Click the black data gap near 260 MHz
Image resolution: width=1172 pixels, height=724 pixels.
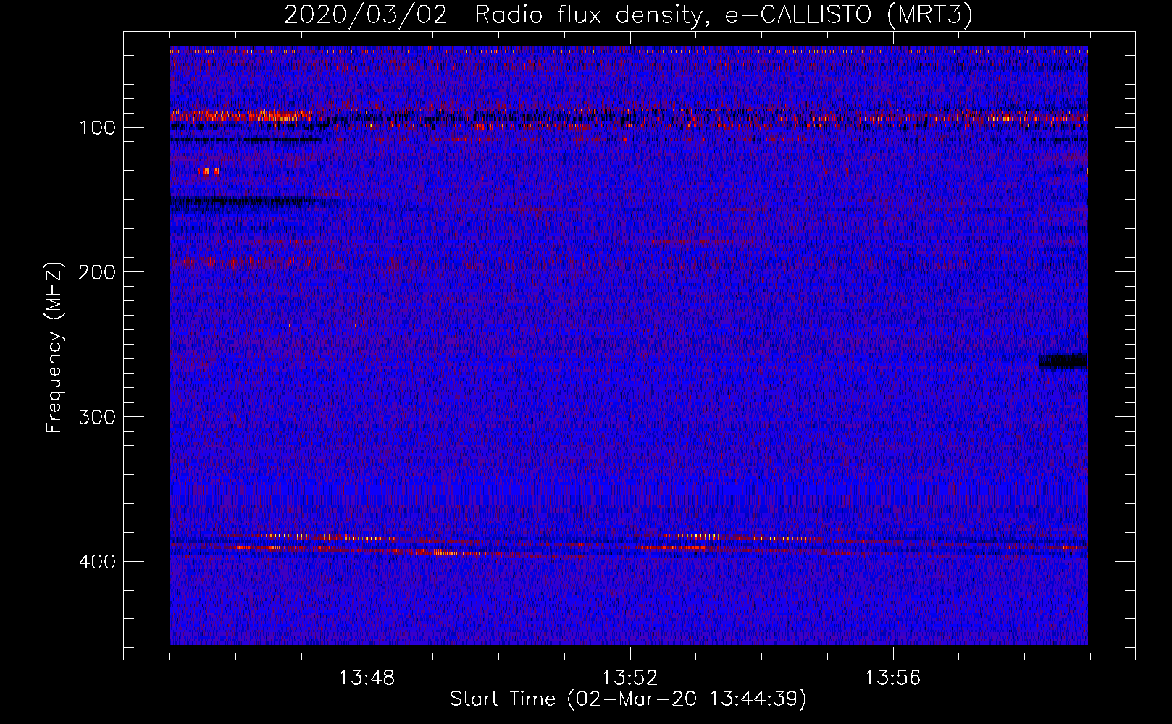point(1063,361)
